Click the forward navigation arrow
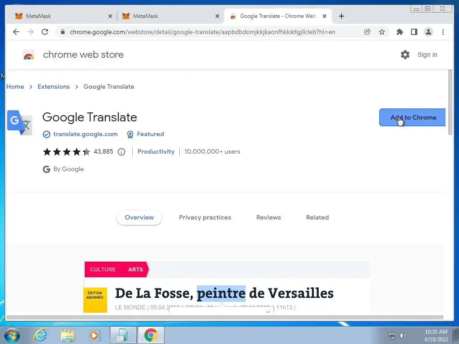Screen dimensions: 459x344 [30, 32]
